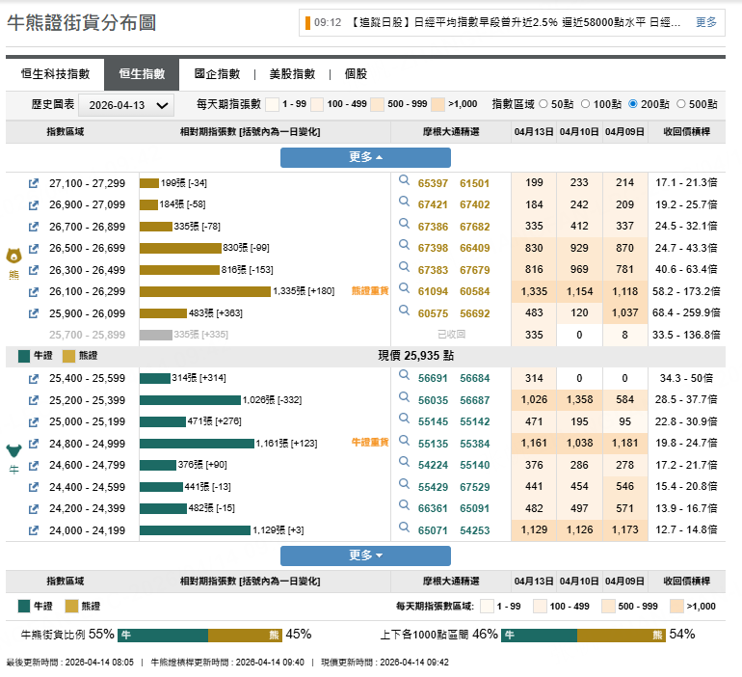Expand lower rows with bottom 更多 button

[x=365, y=555]
